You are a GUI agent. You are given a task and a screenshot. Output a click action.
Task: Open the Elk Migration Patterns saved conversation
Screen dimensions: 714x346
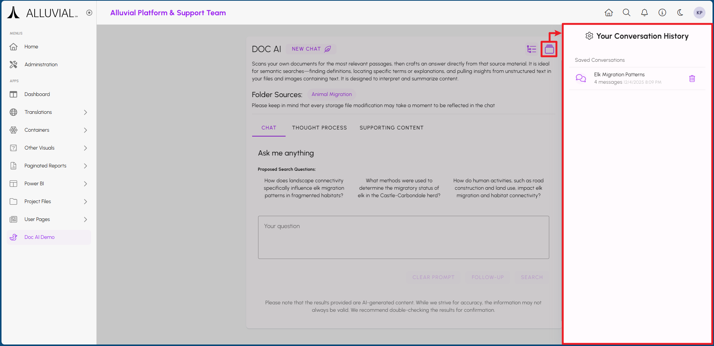pos(619,78)
